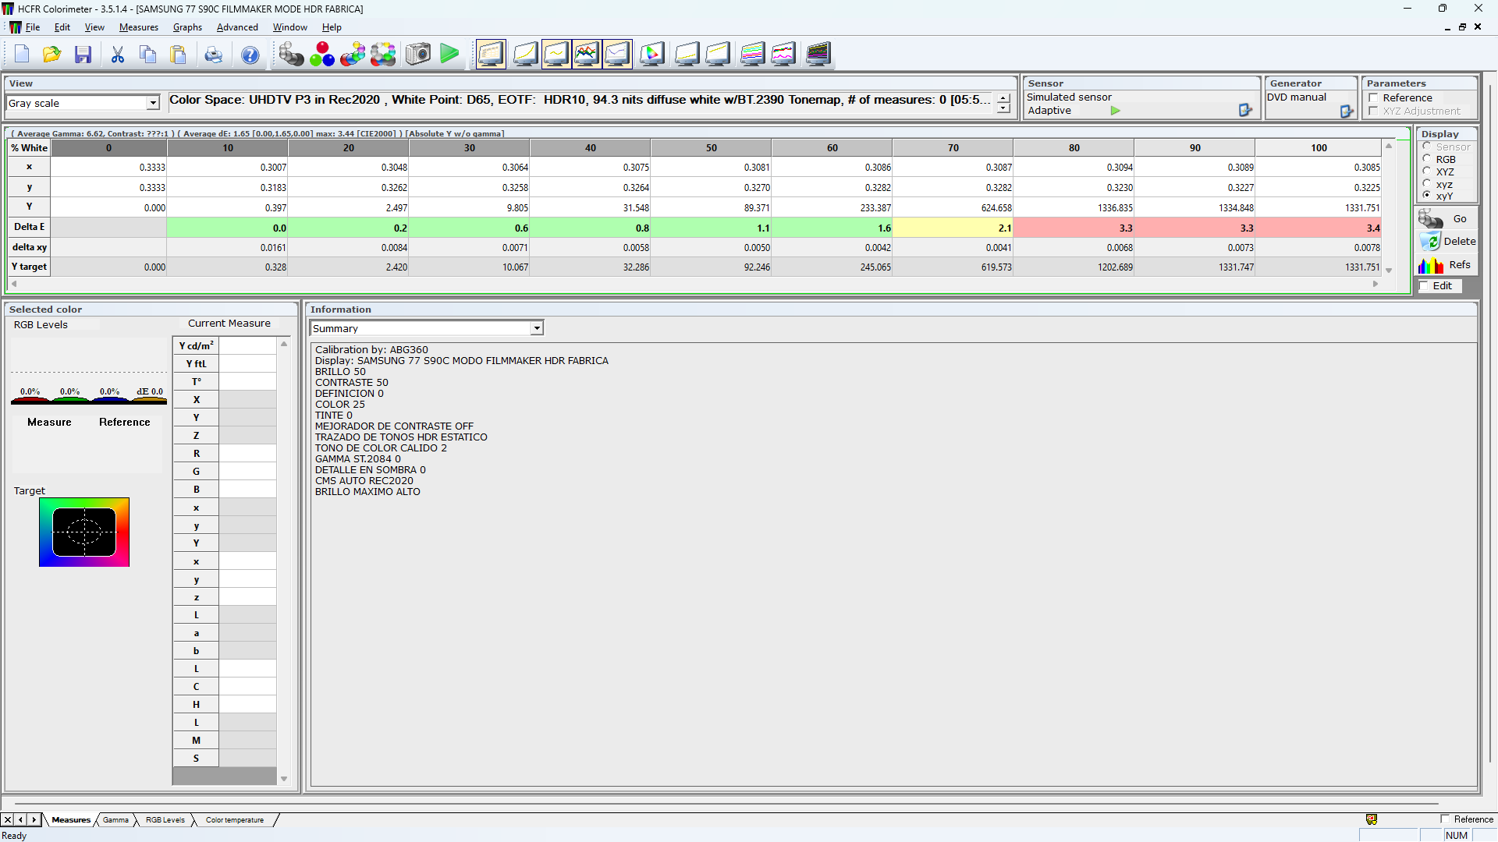
Task: Open the measures table view icon
Action: tap(491, 55)
